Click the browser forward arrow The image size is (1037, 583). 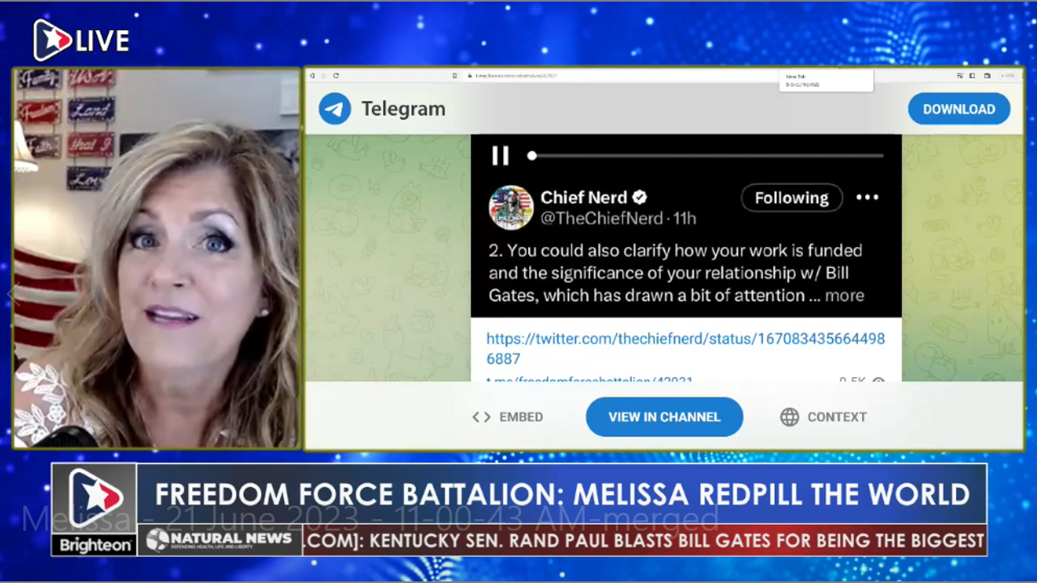point(324,75)
